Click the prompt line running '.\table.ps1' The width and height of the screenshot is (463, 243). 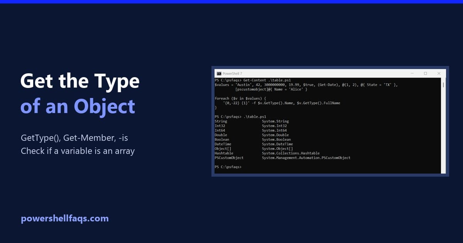point(240,116)
